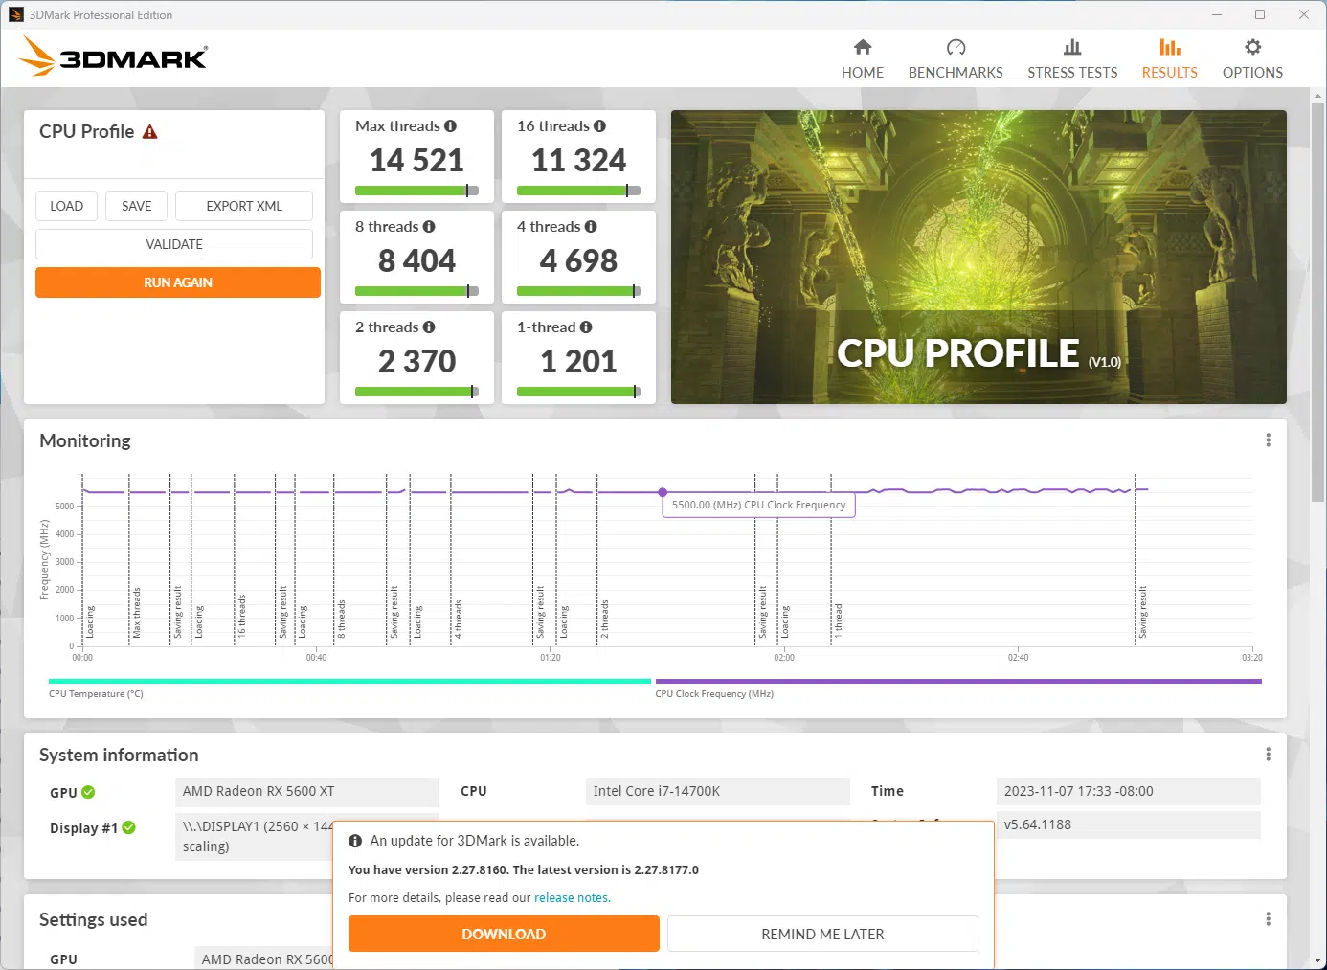1327x970 pixels.
Task: Click the EXPORT XML button
Action: pos(243,206)
